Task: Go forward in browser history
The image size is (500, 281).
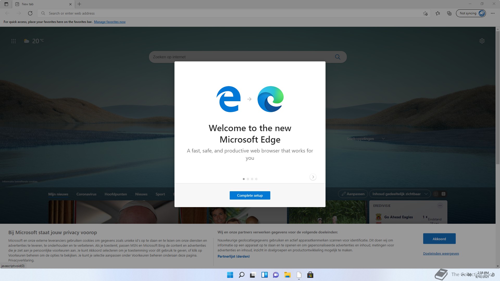Action: pos(19,13)
